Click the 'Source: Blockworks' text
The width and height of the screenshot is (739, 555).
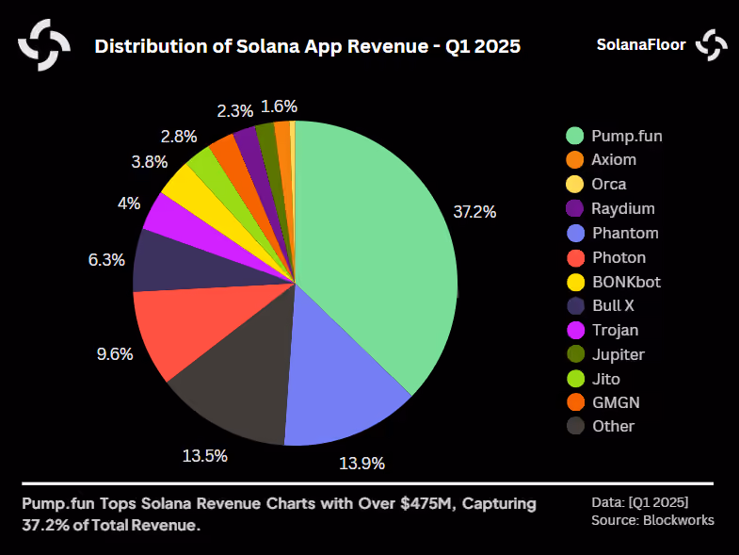[x=652, y=520]
